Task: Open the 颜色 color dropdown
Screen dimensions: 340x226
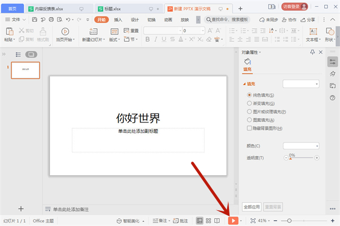Action: click(x=301, y=146)
